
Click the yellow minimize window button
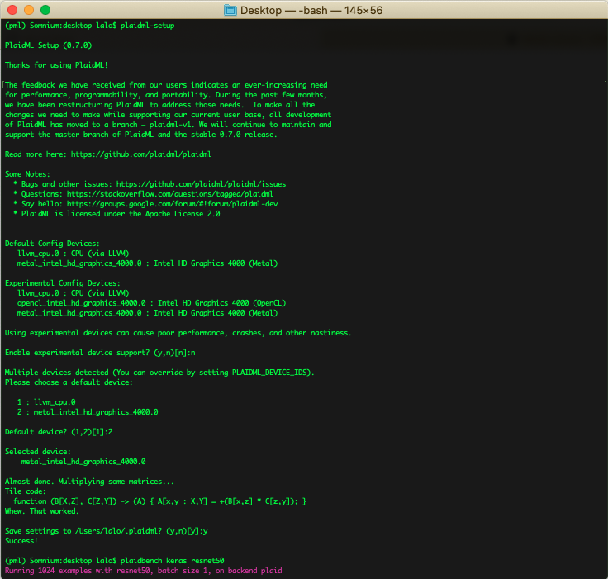point(28,10)
